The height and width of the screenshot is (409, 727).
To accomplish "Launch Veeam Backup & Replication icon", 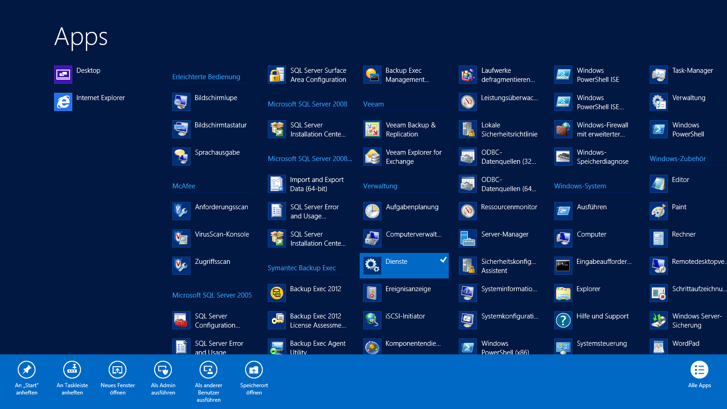I will point(372,129).
